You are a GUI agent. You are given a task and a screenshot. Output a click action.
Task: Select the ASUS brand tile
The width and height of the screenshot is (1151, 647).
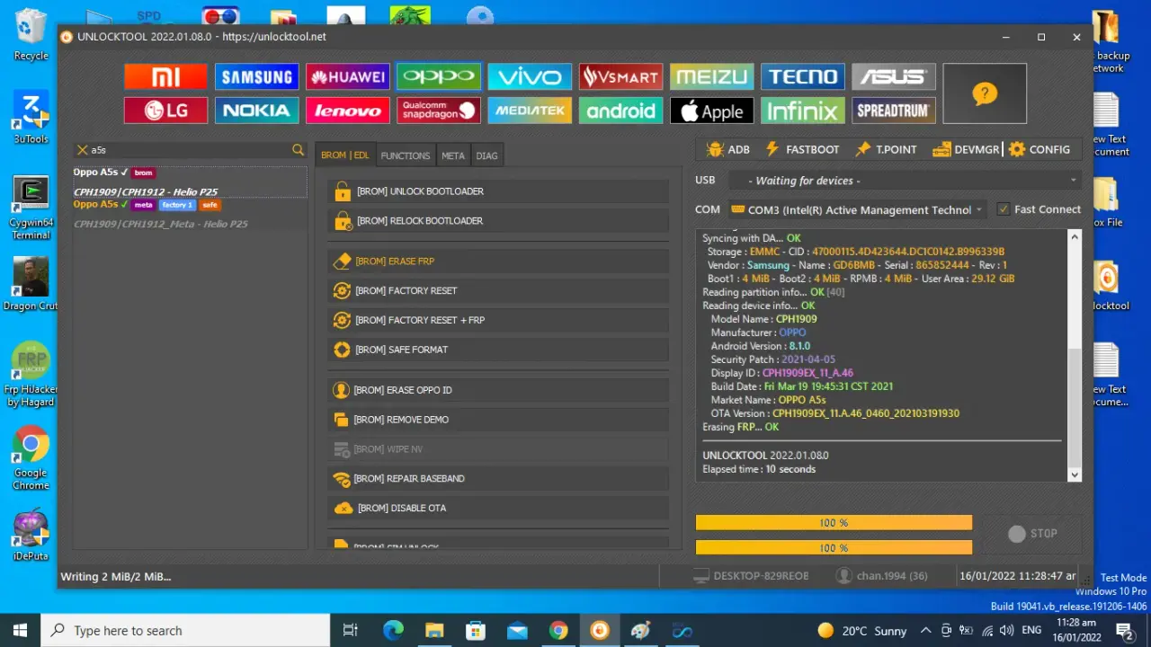(x=893, y=76)
